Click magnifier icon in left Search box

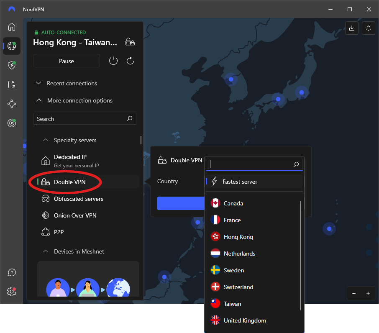130,118
